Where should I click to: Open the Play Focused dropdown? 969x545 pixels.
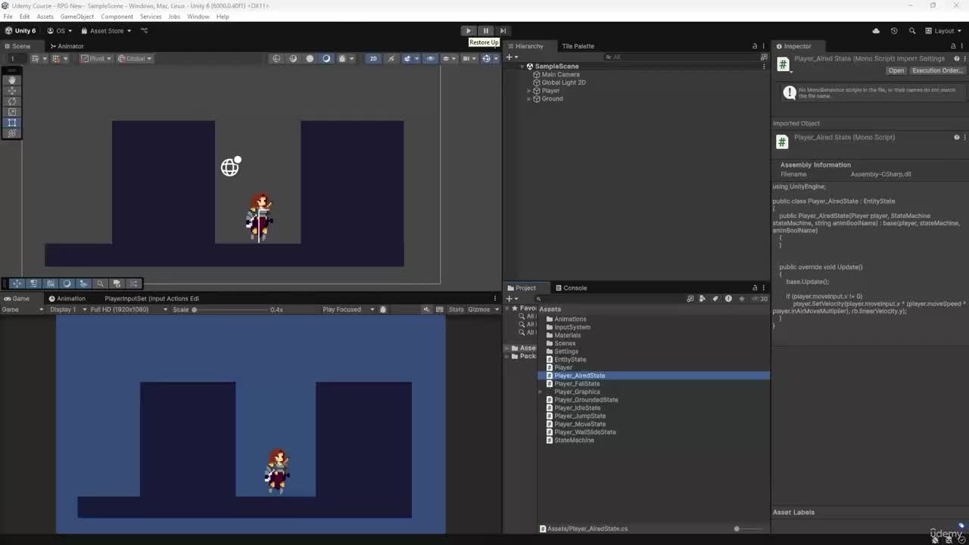coord(348,310)
